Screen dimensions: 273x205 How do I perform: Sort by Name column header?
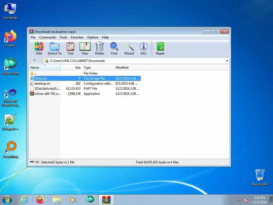[x=45, y=68]
